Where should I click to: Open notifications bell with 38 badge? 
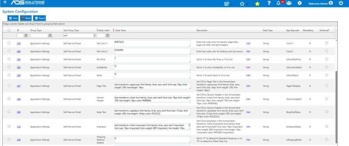278,3
